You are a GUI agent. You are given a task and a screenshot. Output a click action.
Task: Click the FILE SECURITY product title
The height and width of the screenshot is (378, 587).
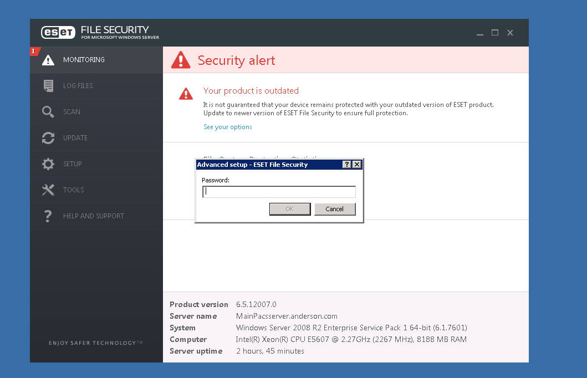[x=115, y=29]
